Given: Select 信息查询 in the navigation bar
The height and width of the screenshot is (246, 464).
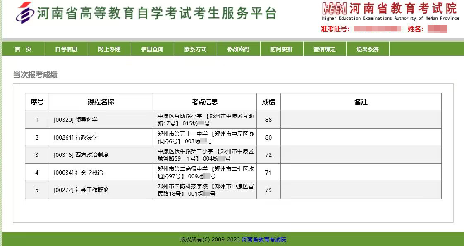Looking at the screenshot, I should point(152,49).
